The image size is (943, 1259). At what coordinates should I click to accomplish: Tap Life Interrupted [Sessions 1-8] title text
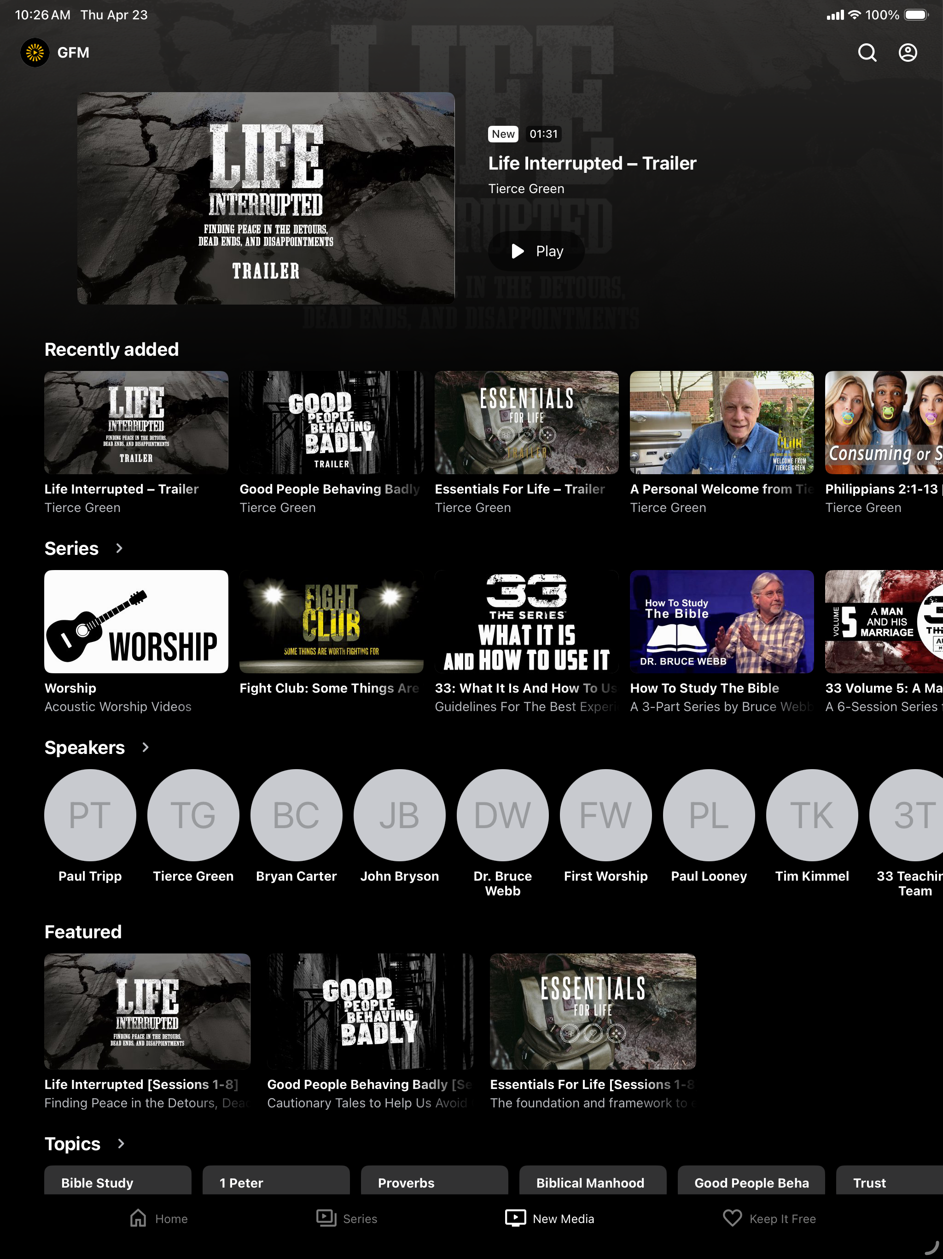point(142,1084)
